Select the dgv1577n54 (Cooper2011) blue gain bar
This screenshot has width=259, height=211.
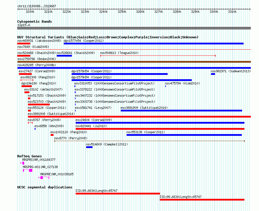coord(154,44)
